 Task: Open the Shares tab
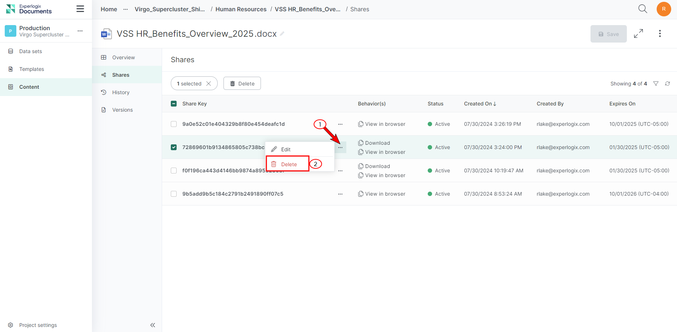pos(127,75)
